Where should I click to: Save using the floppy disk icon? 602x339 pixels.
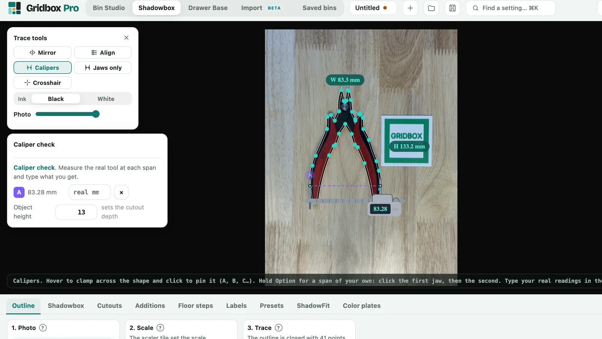452,8
